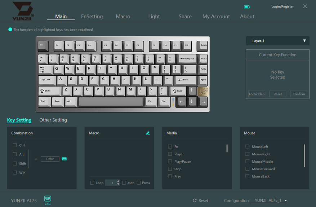Screen dimensions: 316x207
Task: Select the Backspace key on the keyboard
Action: coord(187,59)
